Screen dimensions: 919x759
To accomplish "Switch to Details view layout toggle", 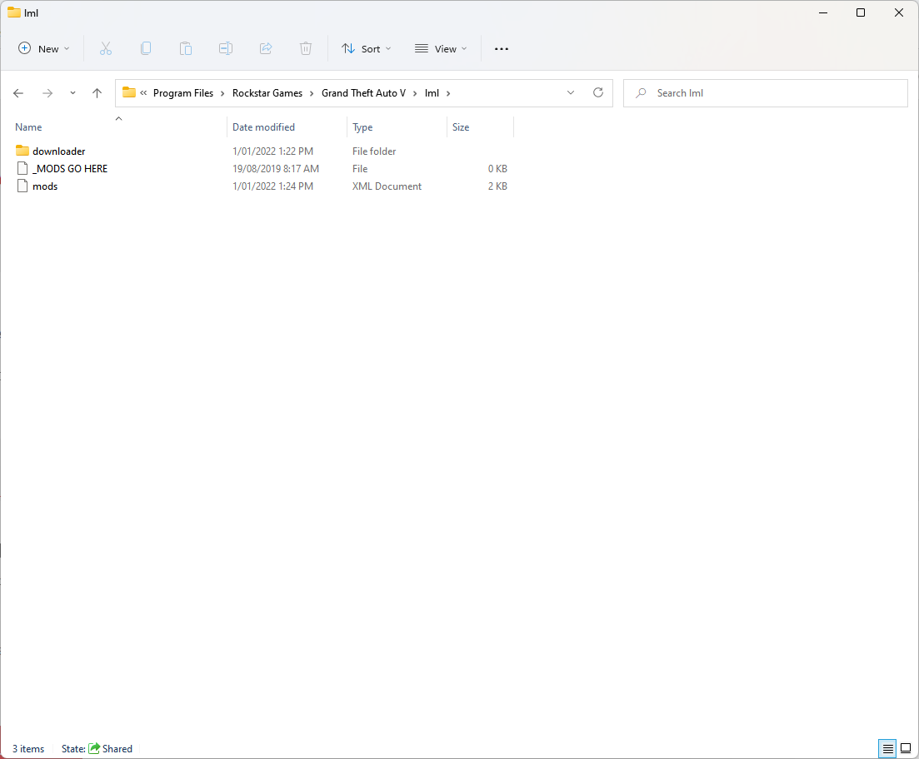I will pyautogui.click(x=888, y=748).
